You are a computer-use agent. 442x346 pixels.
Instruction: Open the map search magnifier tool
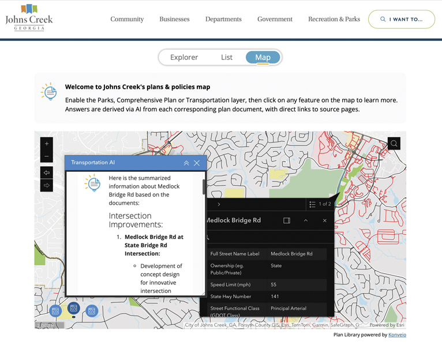(x=394, y=144)
